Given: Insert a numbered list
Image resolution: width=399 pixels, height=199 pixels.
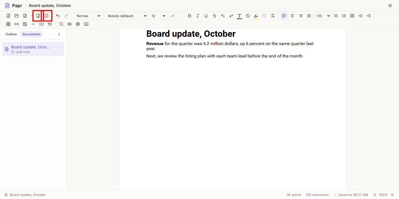Looking at the screenshot, I should 344,16.
